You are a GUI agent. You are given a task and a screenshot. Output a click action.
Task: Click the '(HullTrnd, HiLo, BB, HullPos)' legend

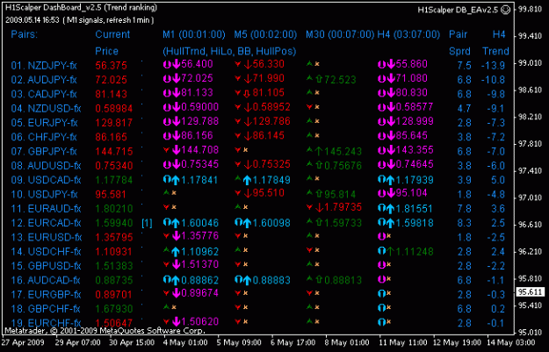(229, 51)
